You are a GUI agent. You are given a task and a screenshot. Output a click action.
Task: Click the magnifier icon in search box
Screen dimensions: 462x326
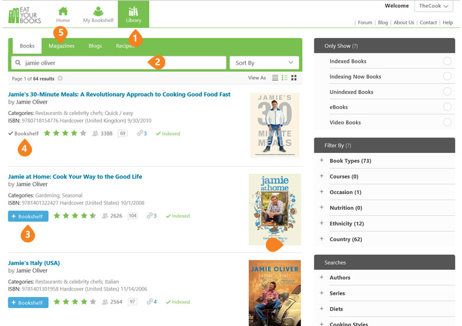pos(18,63)
